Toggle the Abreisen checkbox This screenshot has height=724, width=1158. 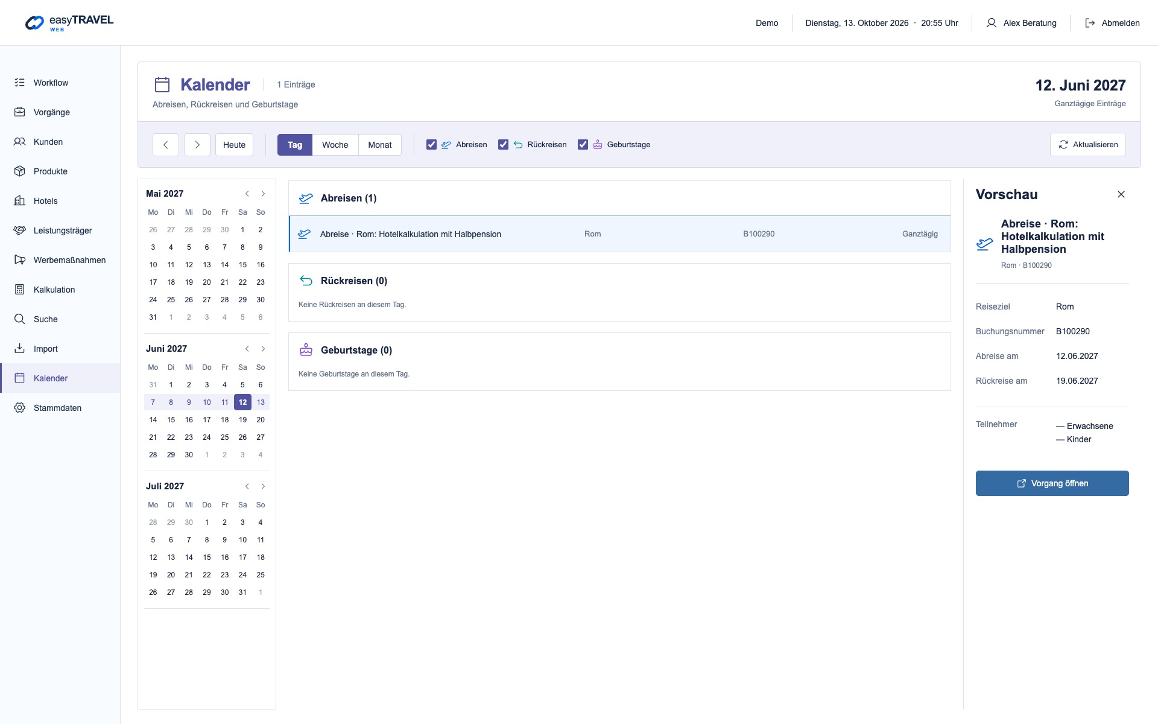point(431,145)
